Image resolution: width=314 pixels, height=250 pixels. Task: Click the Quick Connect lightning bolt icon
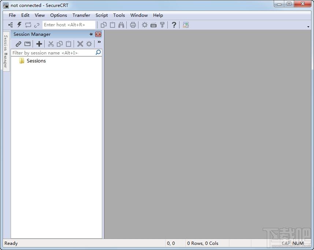point(19,25)
